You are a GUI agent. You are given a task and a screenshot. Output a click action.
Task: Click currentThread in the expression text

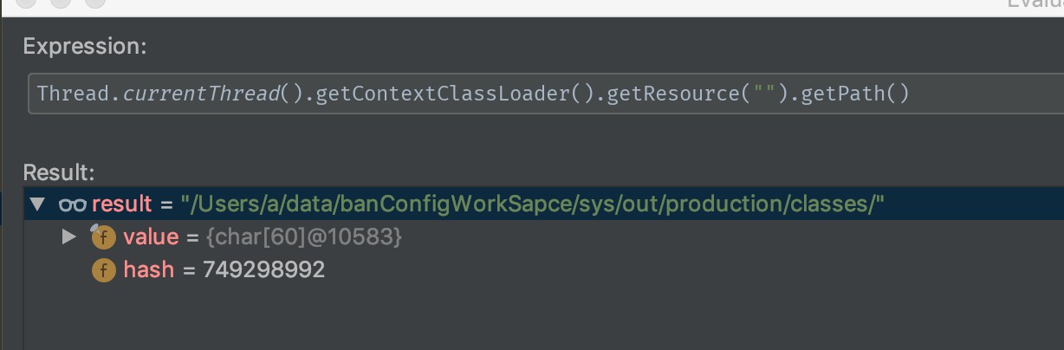pyautogui.click(x=201, y=93)
